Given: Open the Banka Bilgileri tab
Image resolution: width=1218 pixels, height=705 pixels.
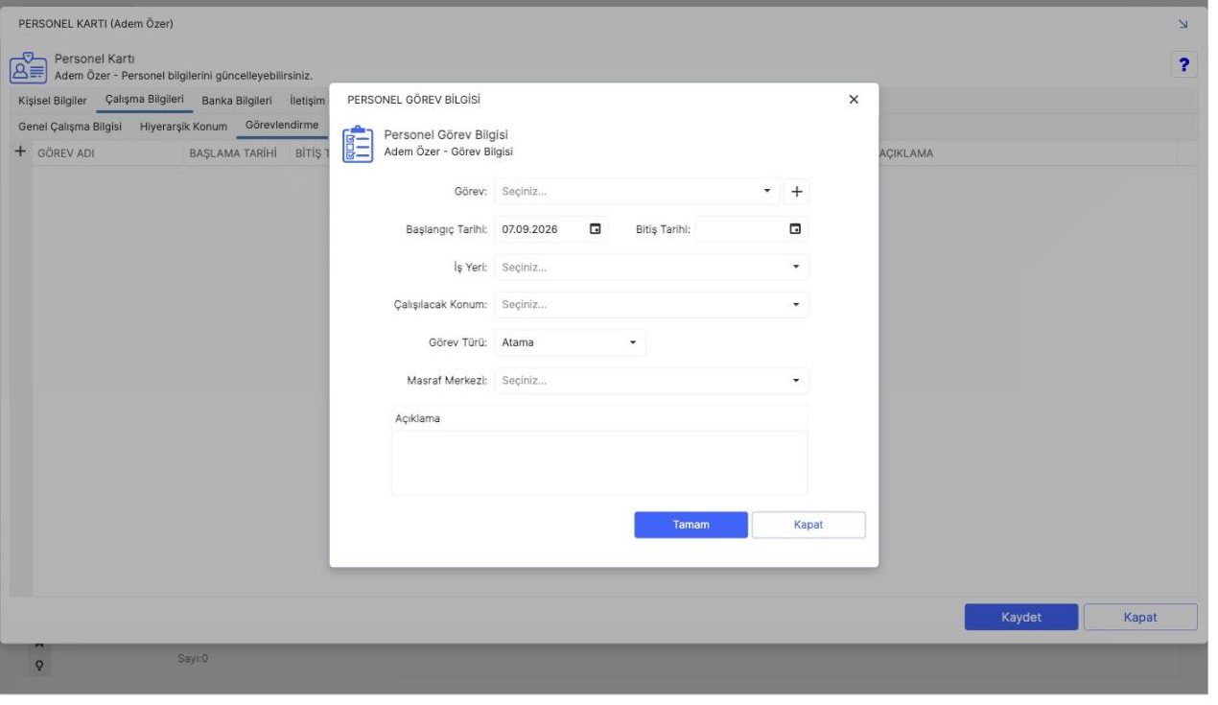Looking at the screenshot, I should (237, 100).
